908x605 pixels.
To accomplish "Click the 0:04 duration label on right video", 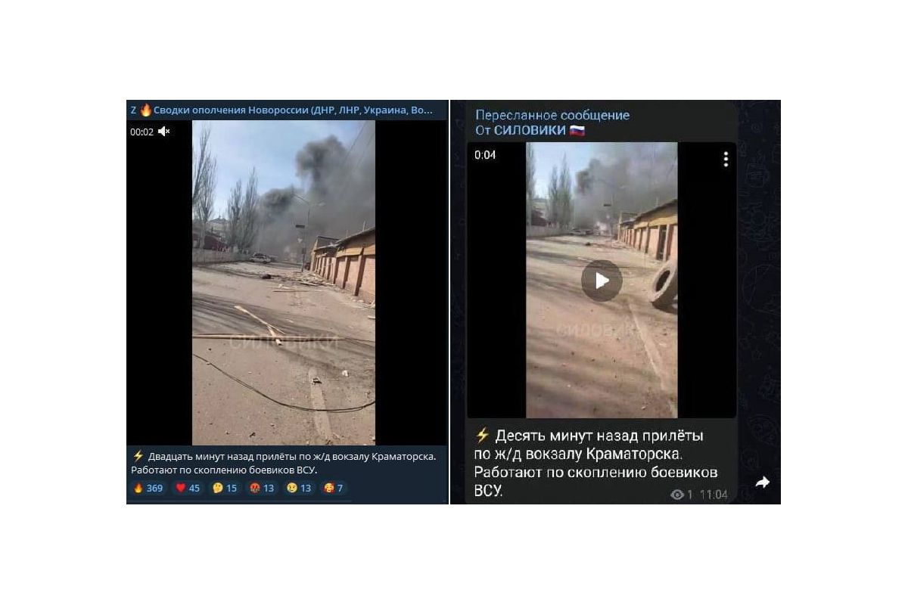I will point(485,155).
